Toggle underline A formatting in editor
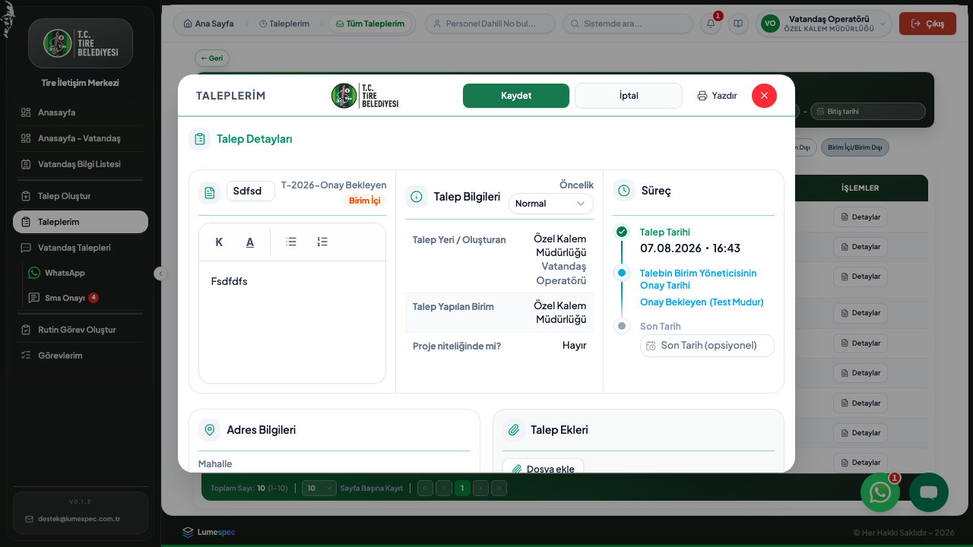 250,242
